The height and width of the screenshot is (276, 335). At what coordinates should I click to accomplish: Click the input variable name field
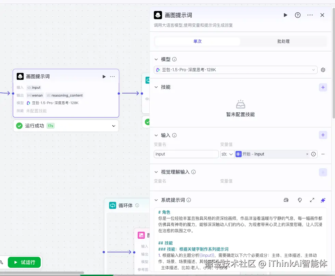coord(186,154)
